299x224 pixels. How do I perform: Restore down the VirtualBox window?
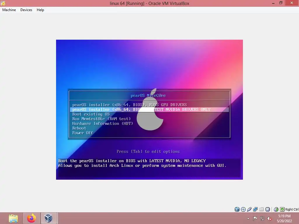(281, 3)
